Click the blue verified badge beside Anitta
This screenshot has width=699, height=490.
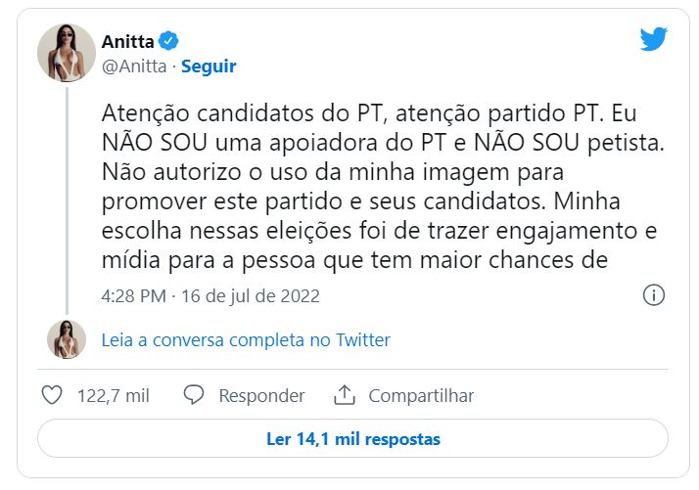[x=168, y=41]
